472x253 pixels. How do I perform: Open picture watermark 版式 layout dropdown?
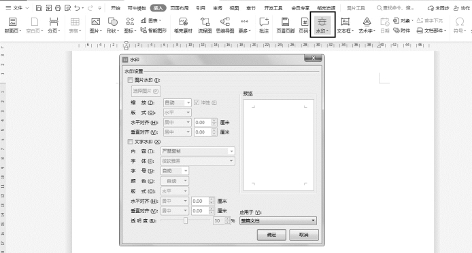[178, 113]
